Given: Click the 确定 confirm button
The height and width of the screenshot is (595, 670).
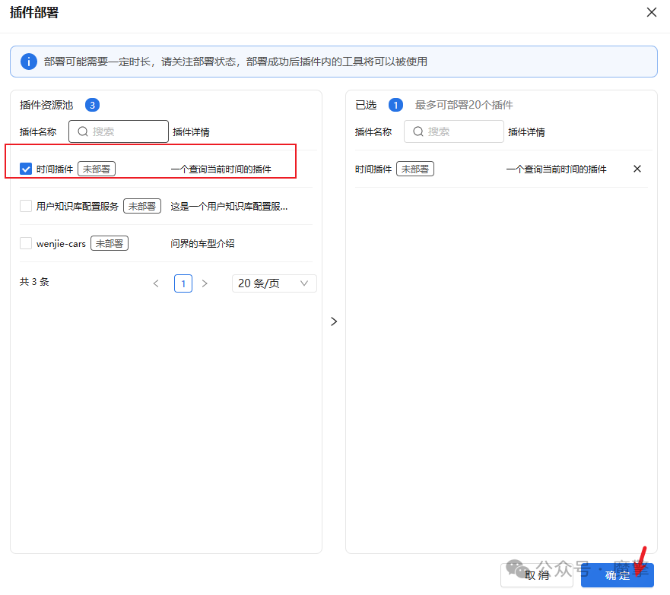Looking at the screenshot, I should pyautogui.click(x=619, y=576).
